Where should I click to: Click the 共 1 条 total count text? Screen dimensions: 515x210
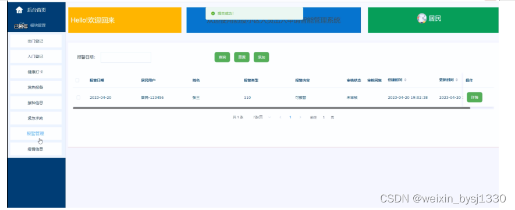238,117
